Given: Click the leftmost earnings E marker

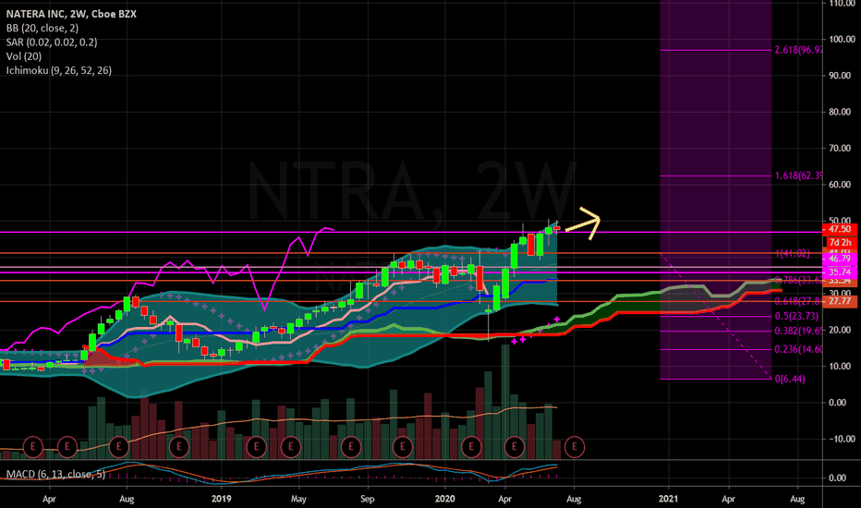Looking at the screenshot, I should click(33, 446).
